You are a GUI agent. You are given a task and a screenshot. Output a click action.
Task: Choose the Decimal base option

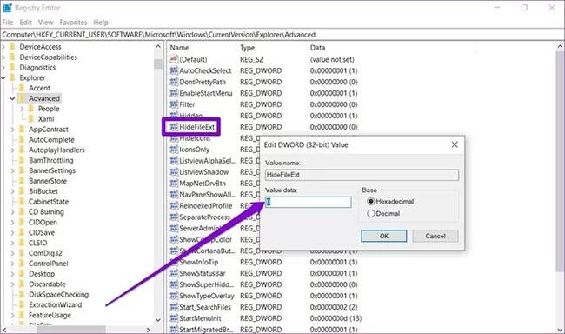point(371,213)
